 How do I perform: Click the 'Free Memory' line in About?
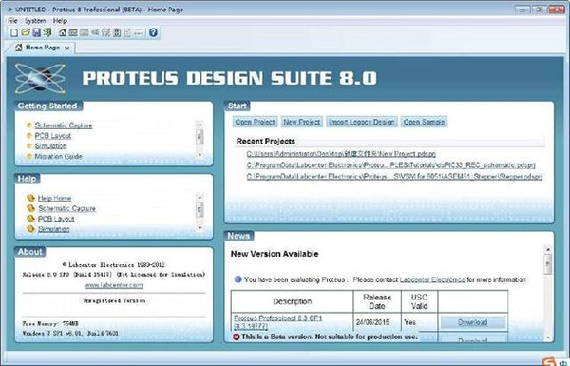pos(50,323)
